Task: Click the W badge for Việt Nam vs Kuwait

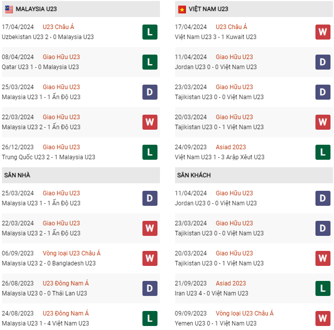Action: 322,32
